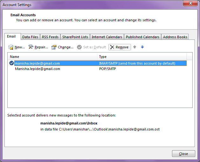The image size is (200, 162).
Task: Click the New... button label
Action: 20,47
